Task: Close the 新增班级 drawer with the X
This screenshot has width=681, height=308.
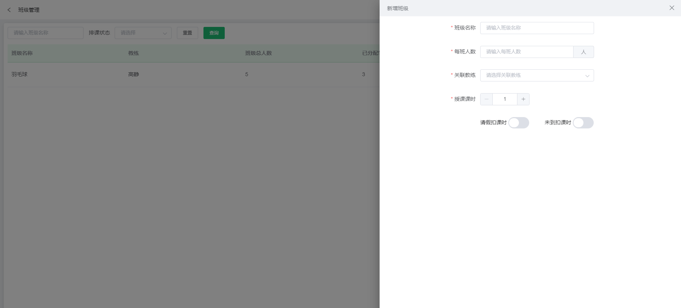Action: click(672, 8)
